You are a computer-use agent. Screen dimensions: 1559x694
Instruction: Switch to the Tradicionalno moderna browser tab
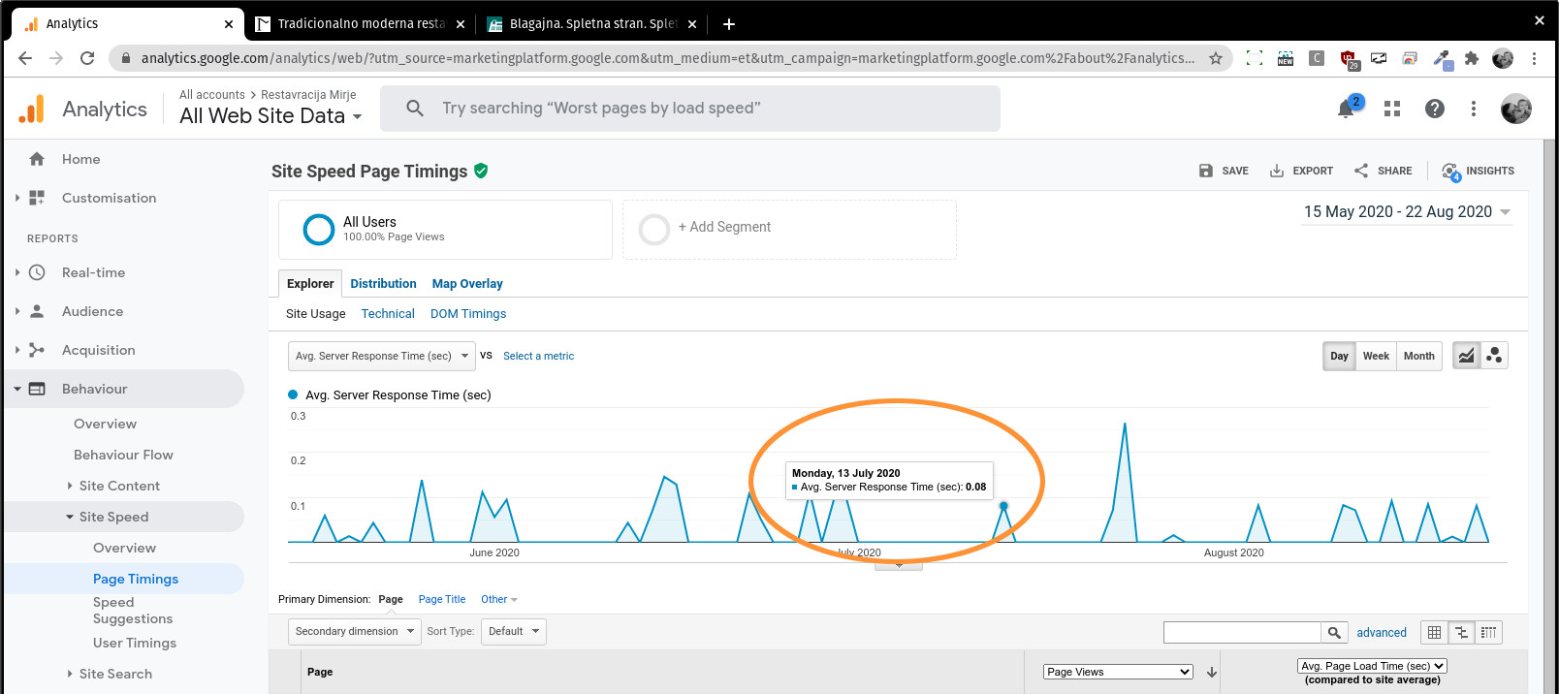pos(359,24)
